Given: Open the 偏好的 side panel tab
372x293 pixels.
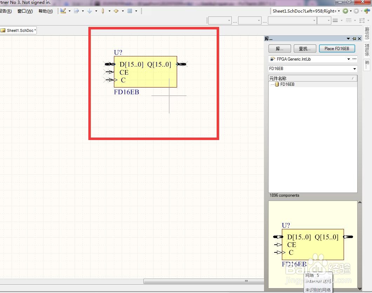Looking at the screenshot, I should (x=367, y=33).
